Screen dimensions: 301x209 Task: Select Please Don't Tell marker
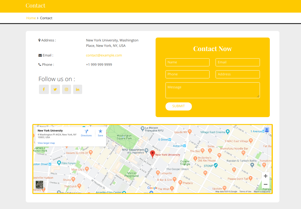(x=251, y=178)
